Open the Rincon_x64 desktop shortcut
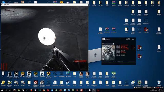The width and height of the screenshot is (164, 92). click(68, 74)
